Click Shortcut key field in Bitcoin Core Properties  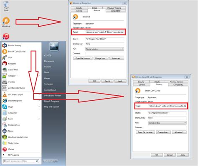(167, 118)
